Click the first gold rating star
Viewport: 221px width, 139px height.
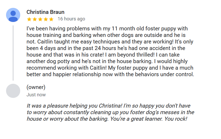point(29,19)
